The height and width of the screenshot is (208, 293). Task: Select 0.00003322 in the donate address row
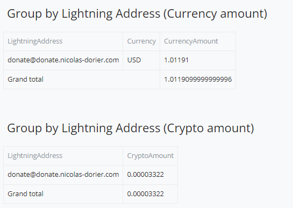tap(145, 175)
